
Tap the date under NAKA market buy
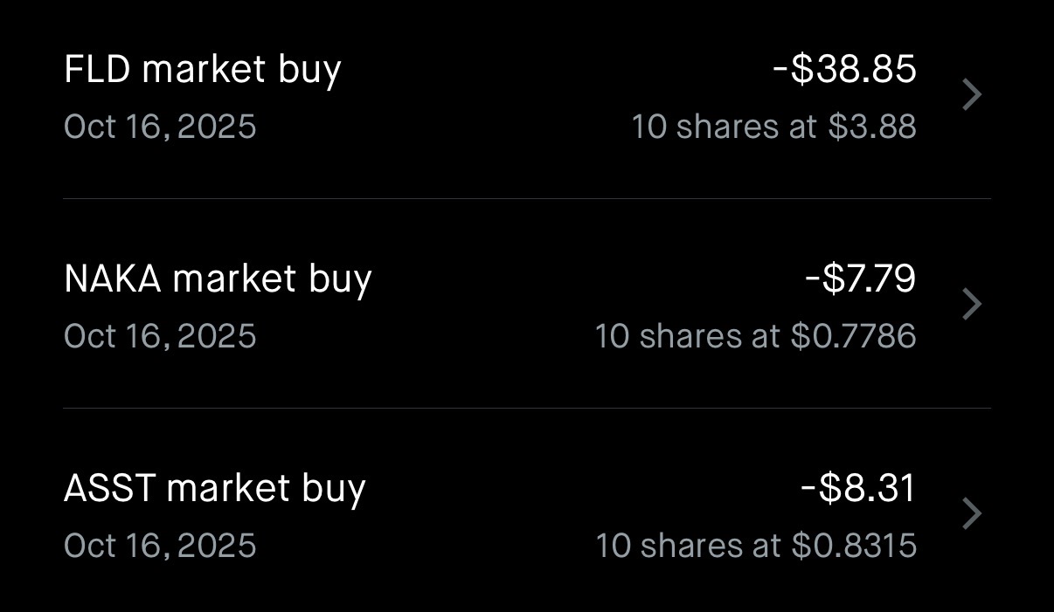point(160,337)
